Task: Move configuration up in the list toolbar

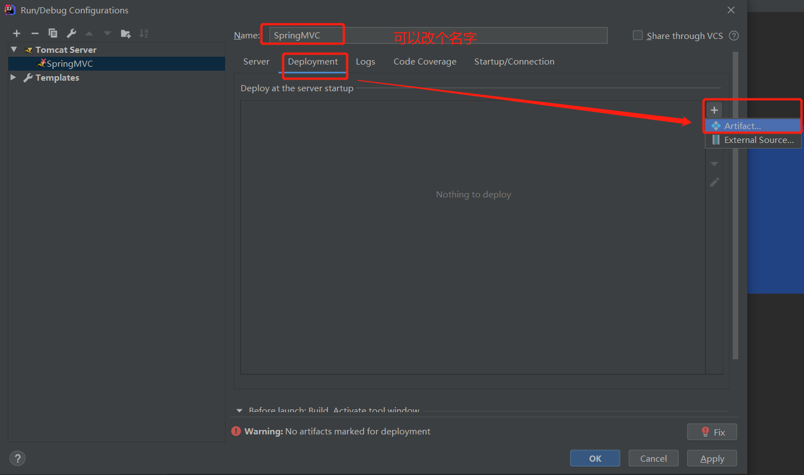Action: (89, 33)
